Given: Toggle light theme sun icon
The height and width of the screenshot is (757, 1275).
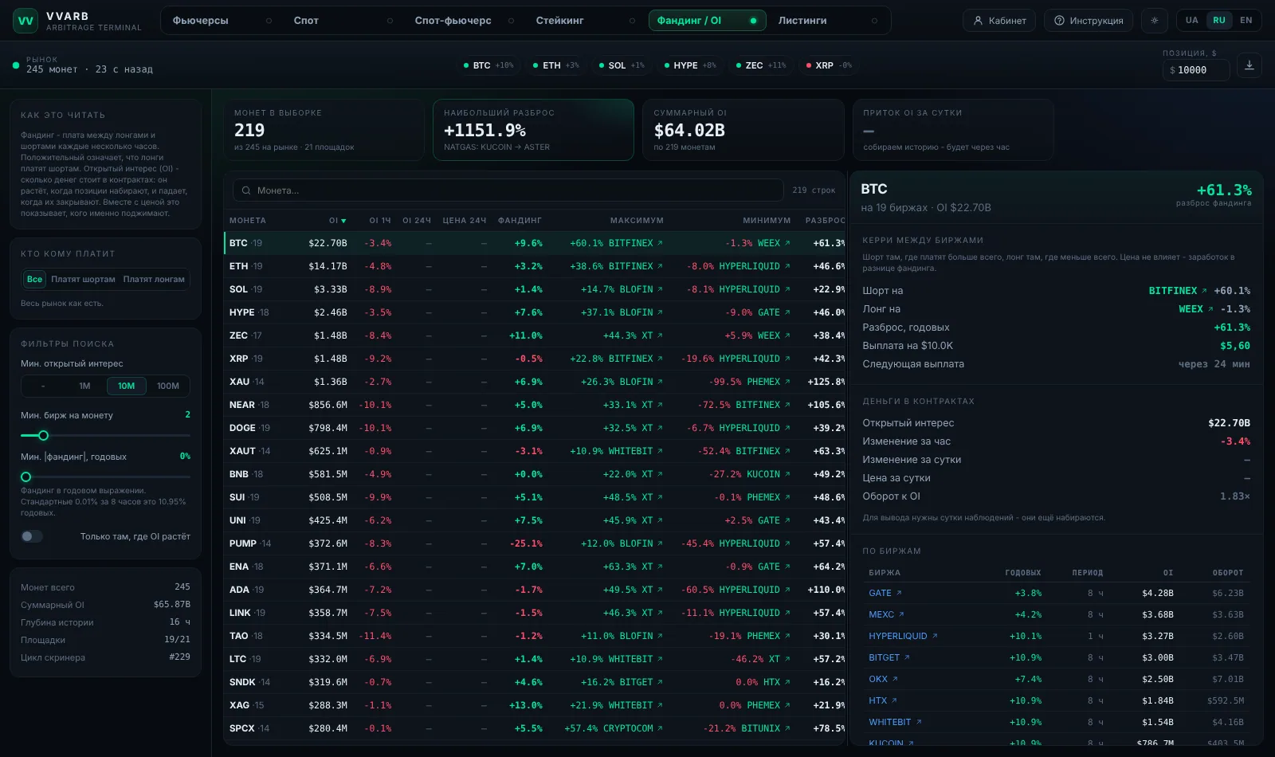Looking at the screenshot, I should pyautogui.click(x=1154, y=21).
